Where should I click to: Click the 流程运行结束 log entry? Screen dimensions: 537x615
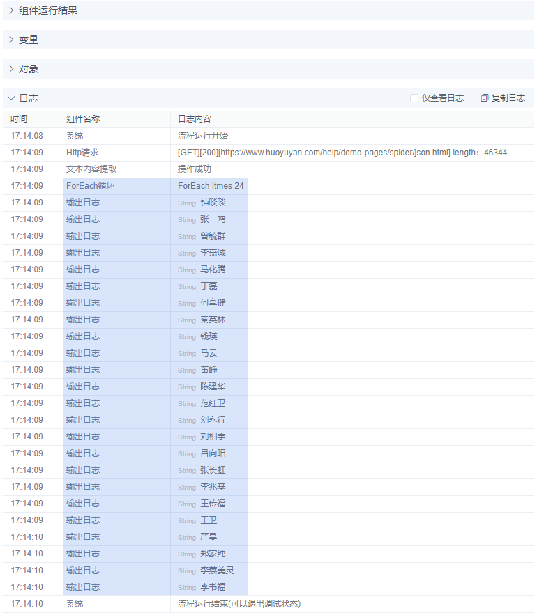click(239, 604)
